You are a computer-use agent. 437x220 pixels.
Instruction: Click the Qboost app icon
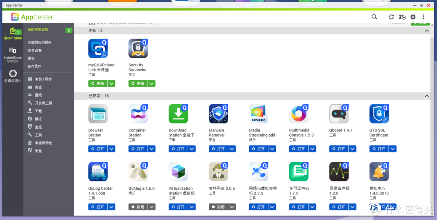tap(339, 114)
